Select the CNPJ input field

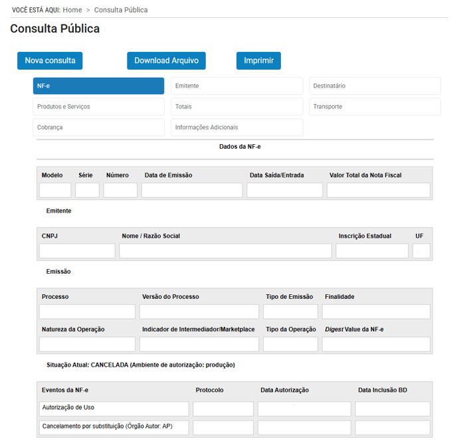click(x=77, y=251)
